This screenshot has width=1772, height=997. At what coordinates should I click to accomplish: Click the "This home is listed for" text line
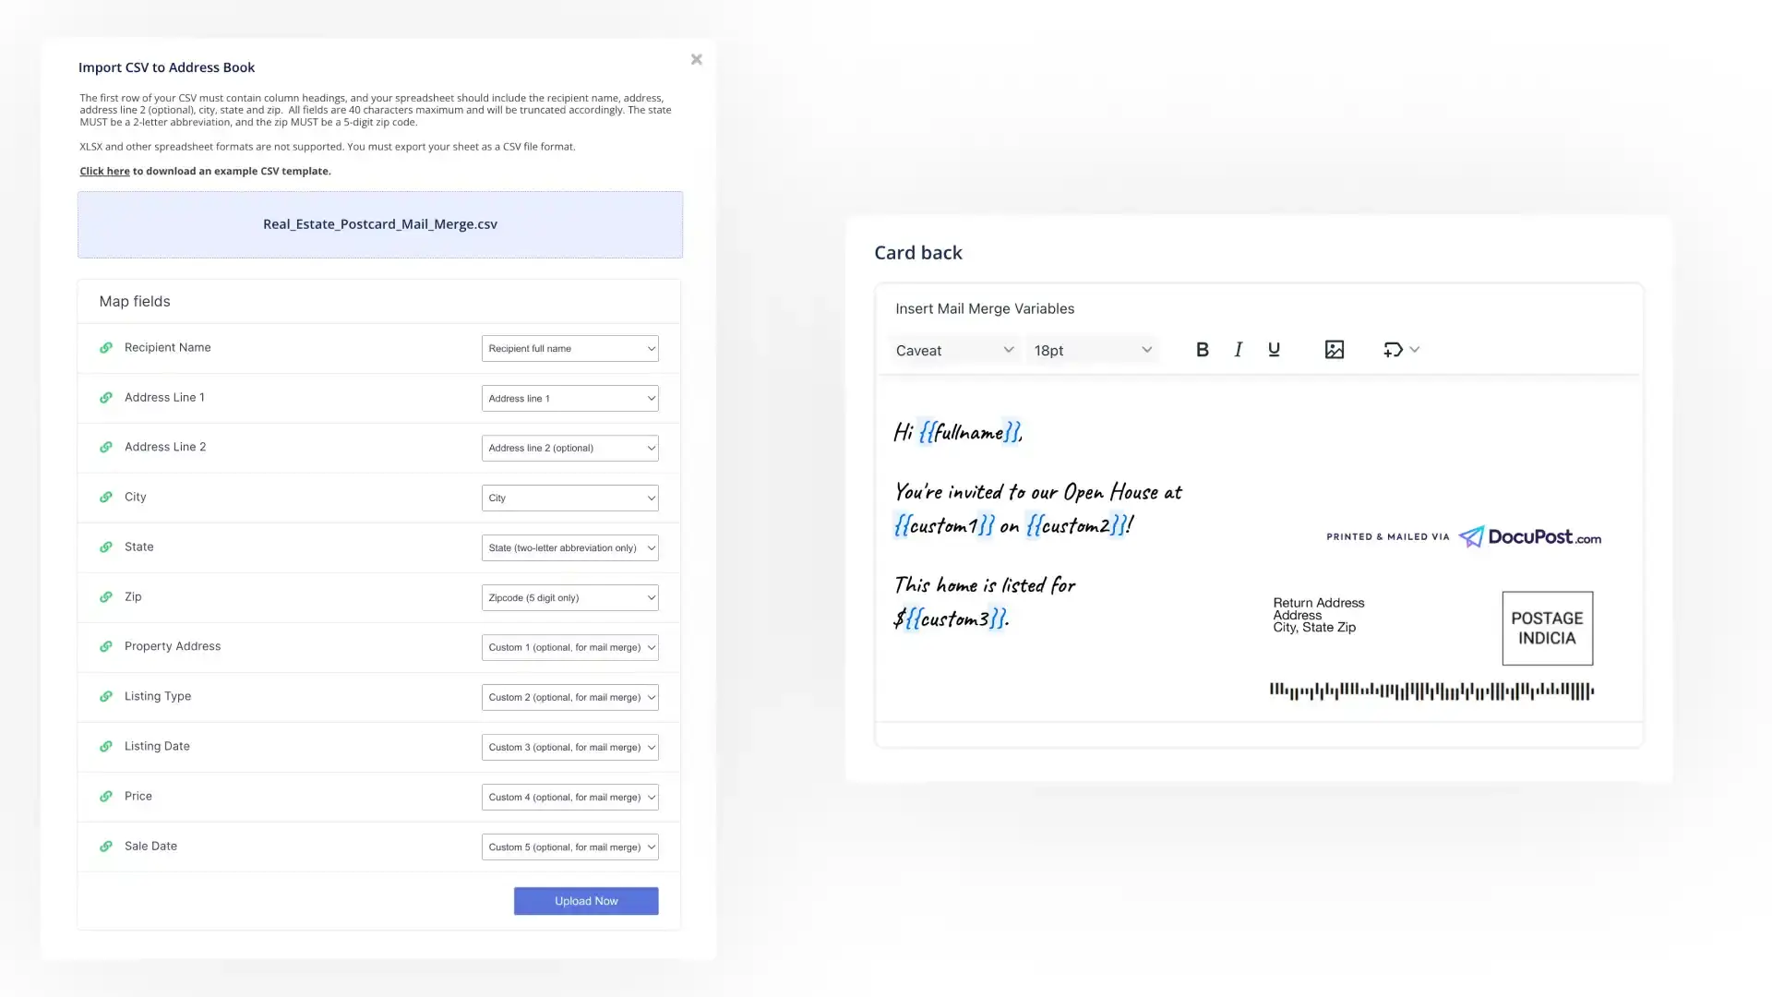[985, 585]
